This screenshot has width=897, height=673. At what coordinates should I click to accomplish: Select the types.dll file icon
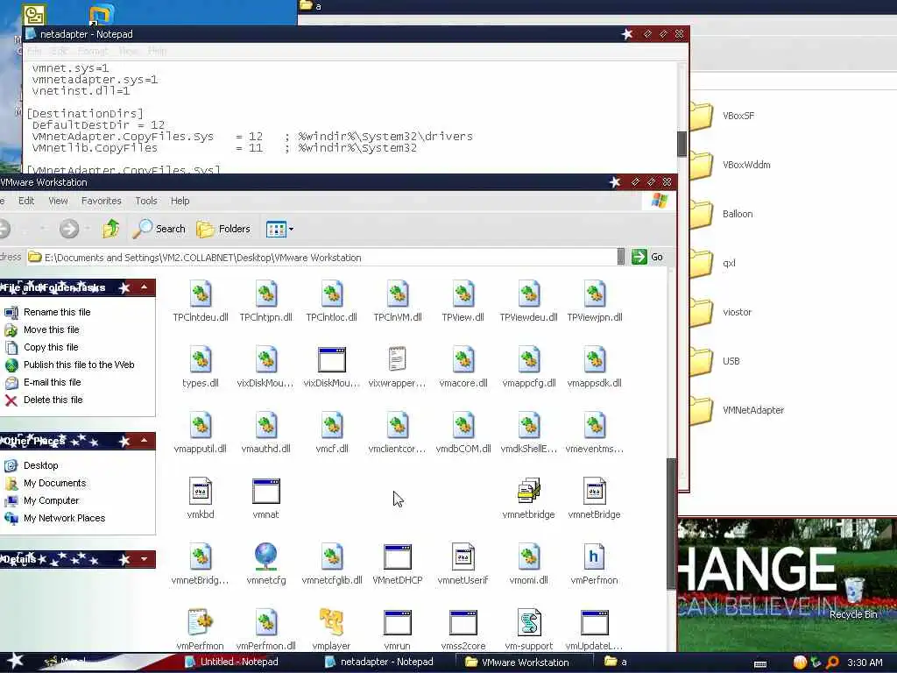click(201, 359)
